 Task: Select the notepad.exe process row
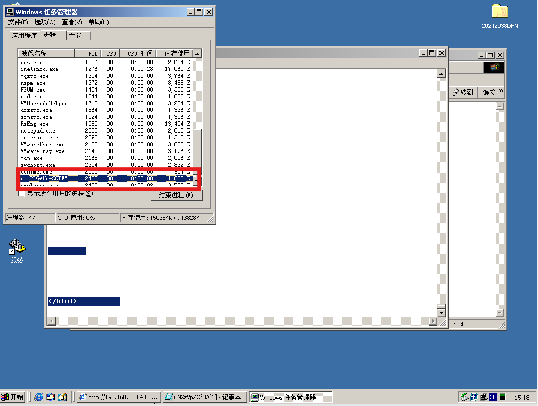click(106, 131)
